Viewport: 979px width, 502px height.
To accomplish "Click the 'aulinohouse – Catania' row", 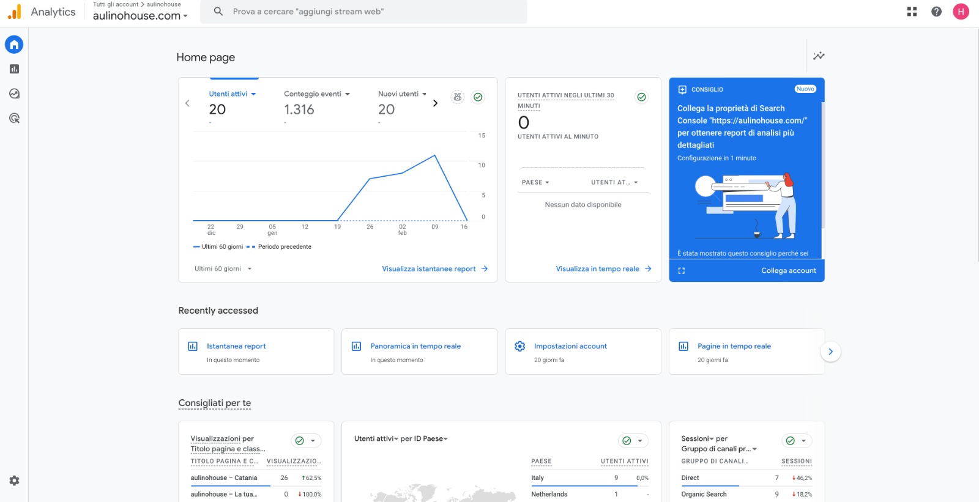I will click(256, 478).
